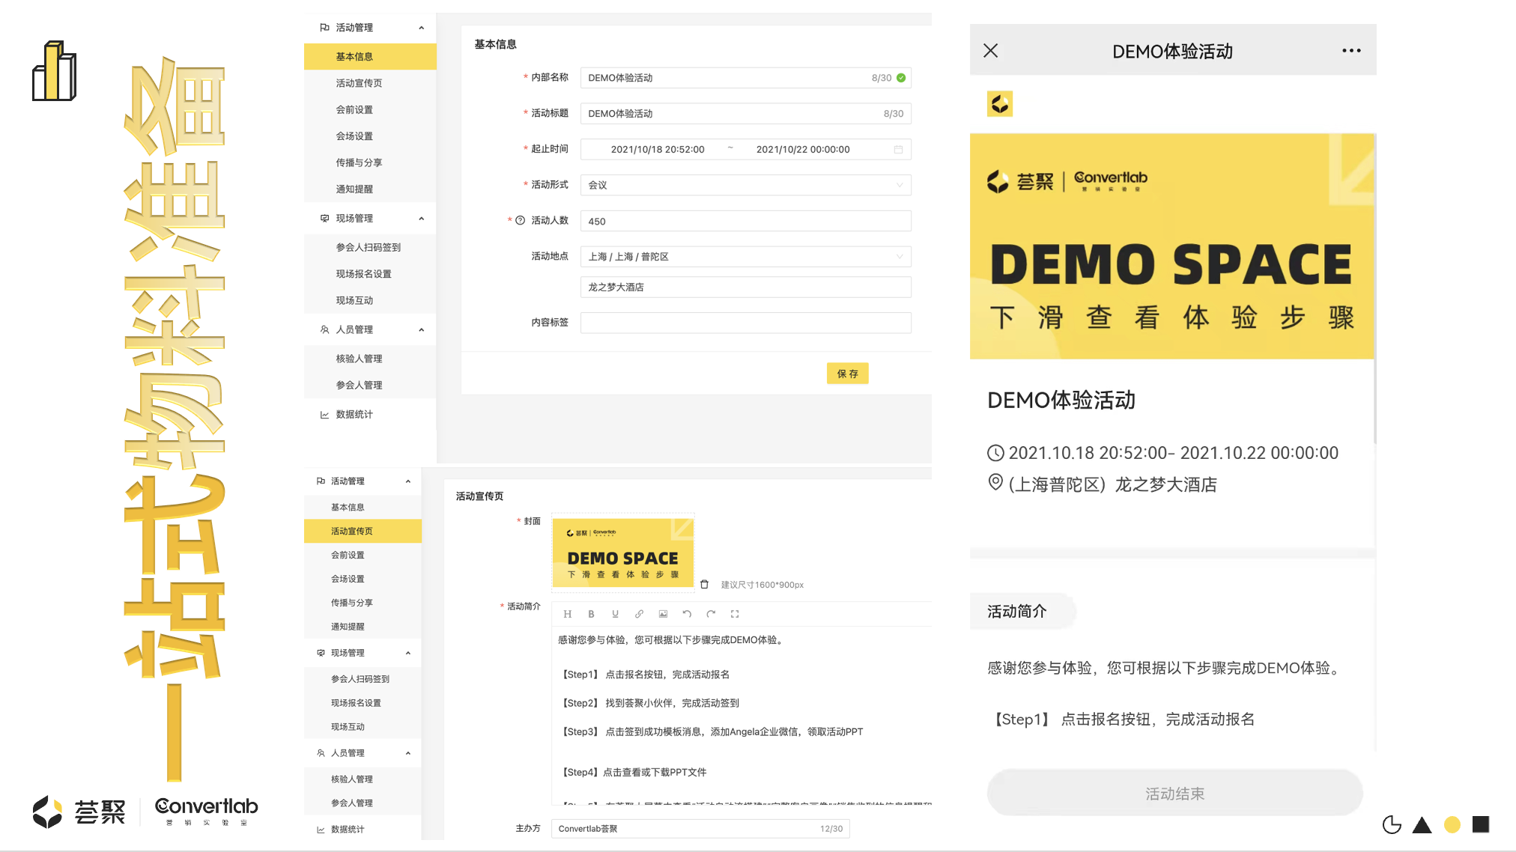The width and height of the screenshot is (1516, 852).
Task: Undo last edit in 活动简介 editor
Action: [x=687, y=614]
